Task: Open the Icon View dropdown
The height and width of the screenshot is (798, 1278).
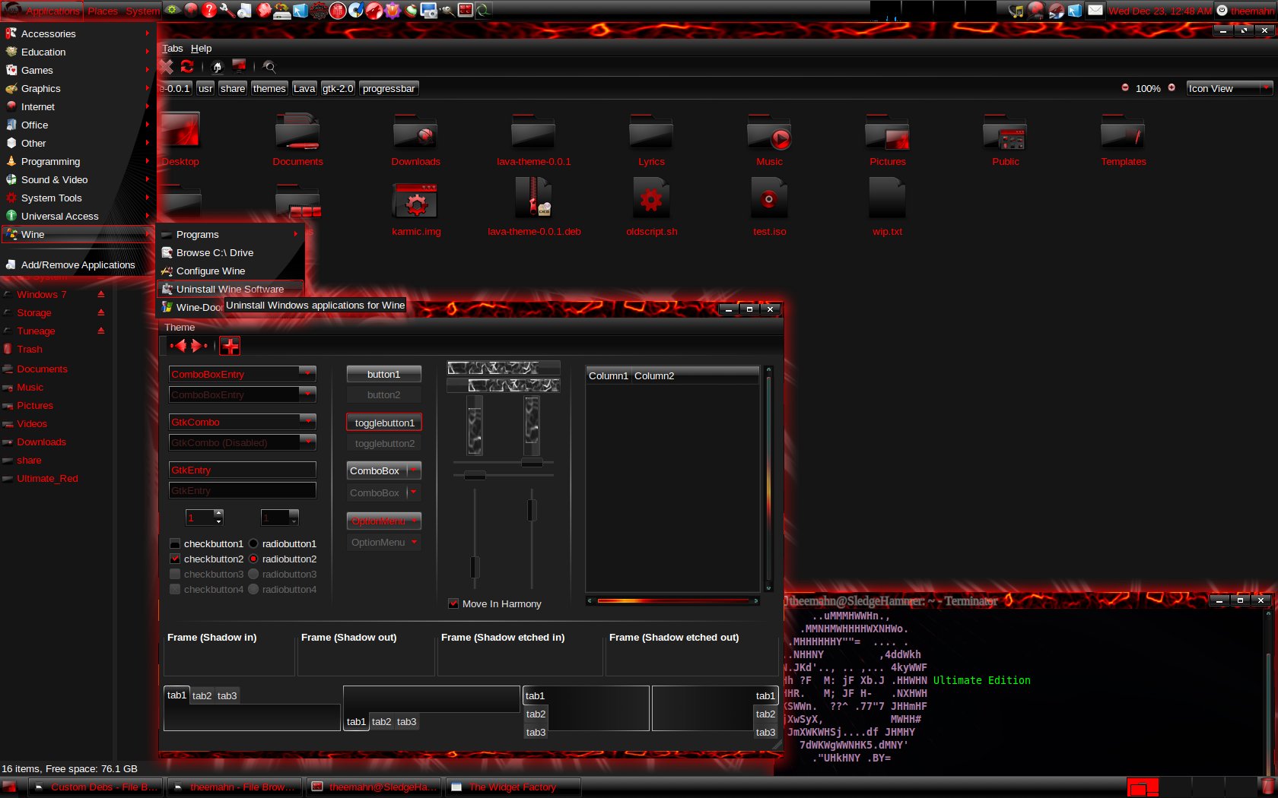Action: click(x=1229, y=88)
